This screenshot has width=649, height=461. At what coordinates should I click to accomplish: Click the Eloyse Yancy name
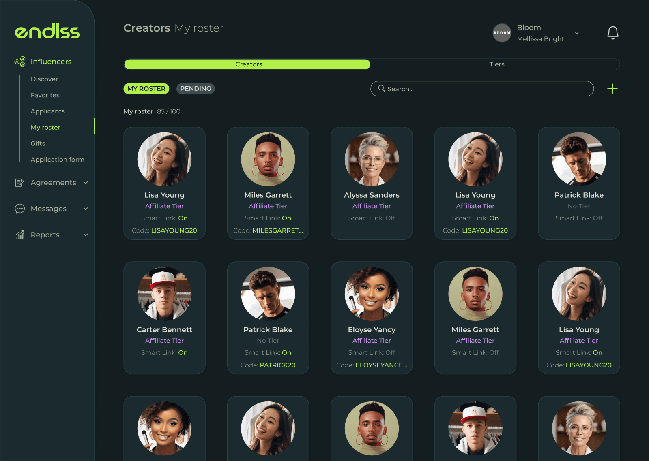tap(372, 330)
